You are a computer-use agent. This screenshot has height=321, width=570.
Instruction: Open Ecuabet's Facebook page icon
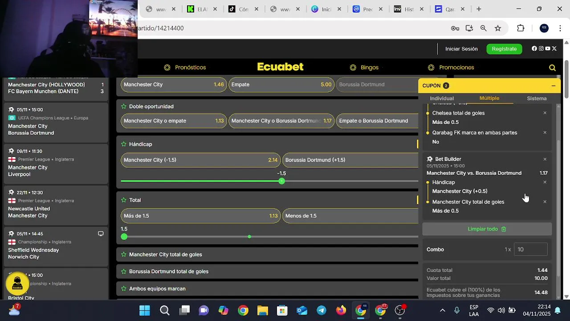pos(534,49)
